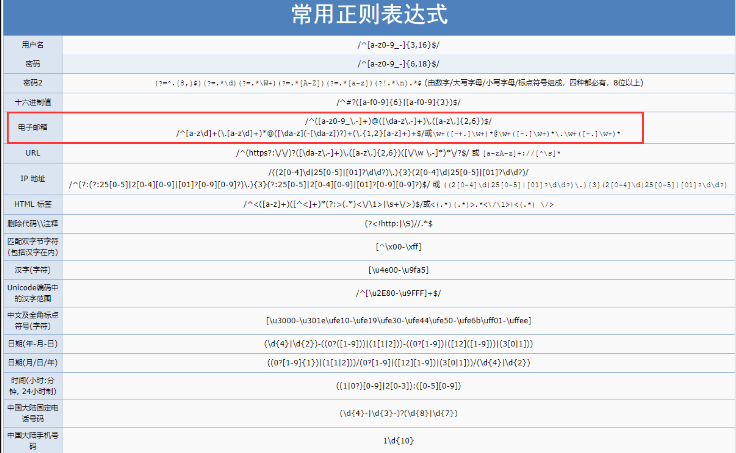Click the time regex "((1|0?)[0-9]|2[0-3]):([0-5][0-9])"
This screenshot has width=736, height=453.
(398, 386)
